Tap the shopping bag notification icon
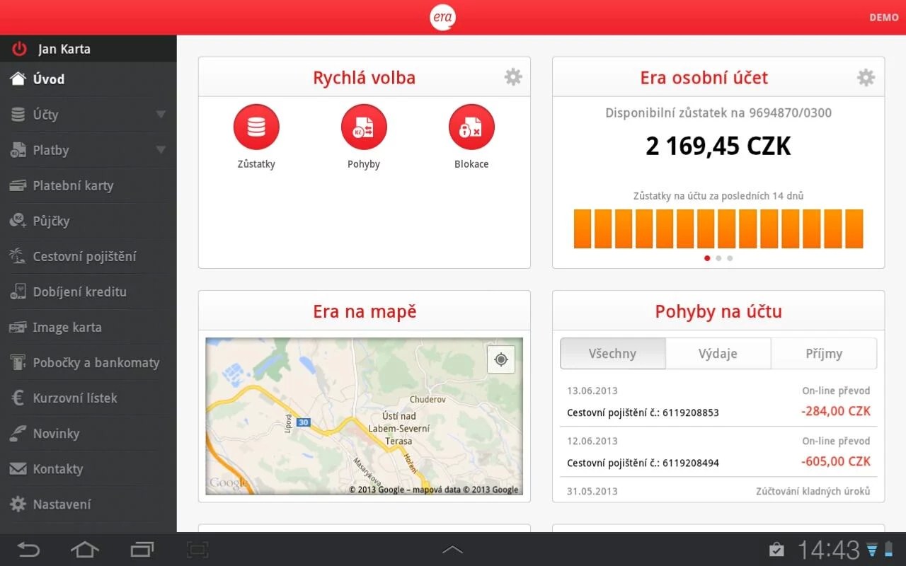The height and width of the screenshot is (566, 906). tap(776, 550)
